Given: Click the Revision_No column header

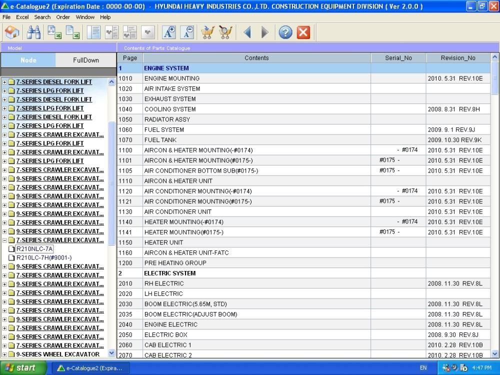Looking at the screenshot, I should 458,58.
